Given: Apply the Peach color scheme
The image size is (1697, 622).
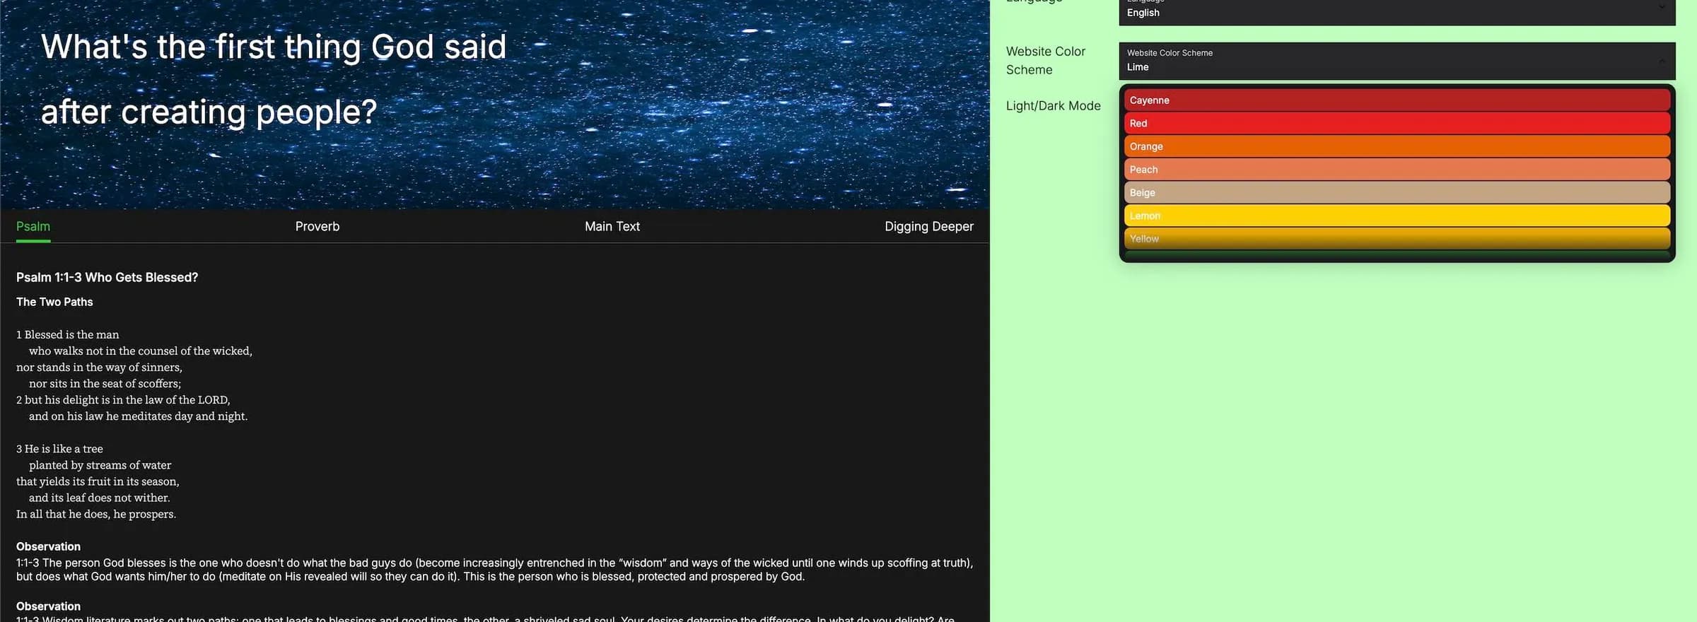Looking at the screenshot, I should tap(1396, 170).
